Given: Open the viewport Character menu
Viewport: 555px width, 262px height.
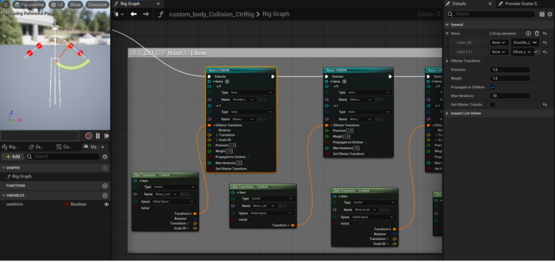Looking at the screenshot, I should tap(97, 5).
